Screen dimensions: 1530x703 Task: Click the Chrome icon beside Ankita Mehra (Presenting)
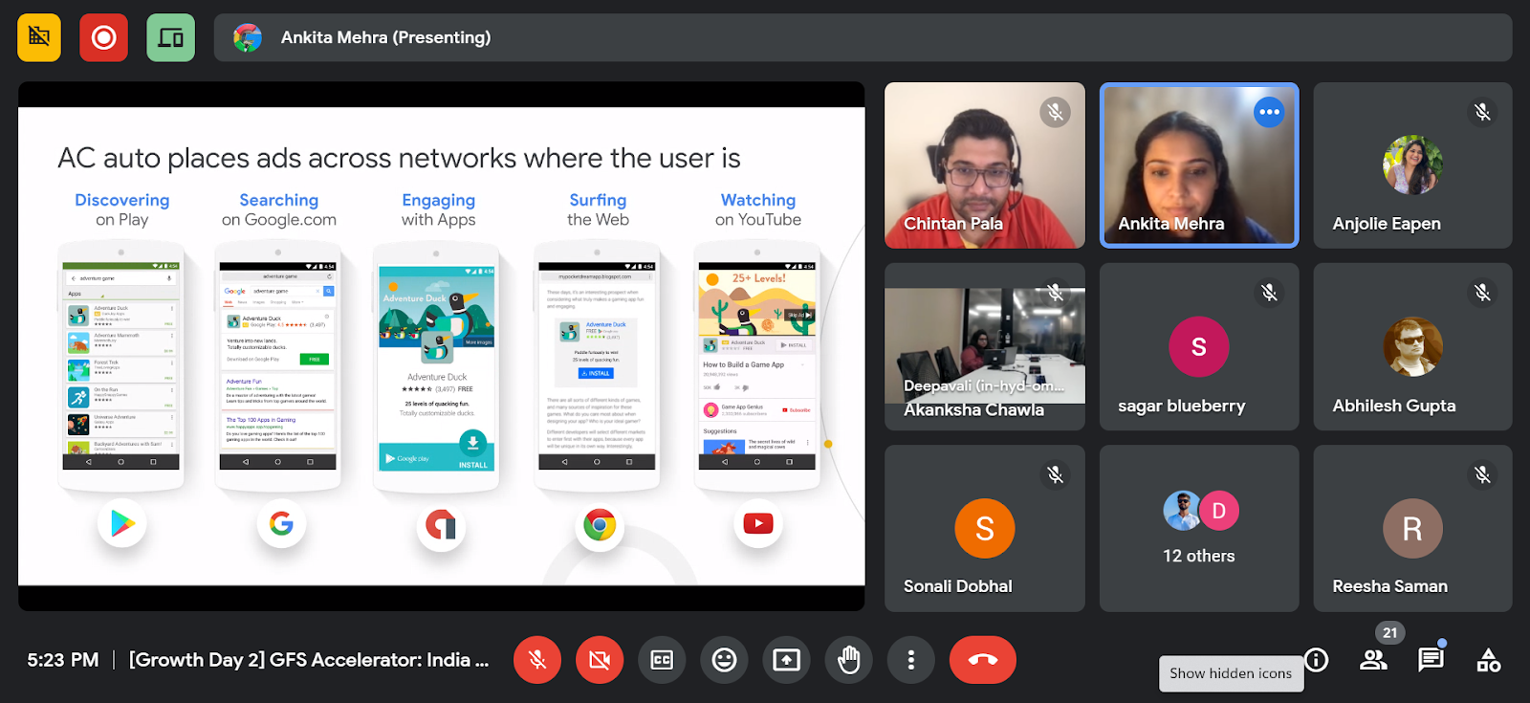(x=248, y=37)
